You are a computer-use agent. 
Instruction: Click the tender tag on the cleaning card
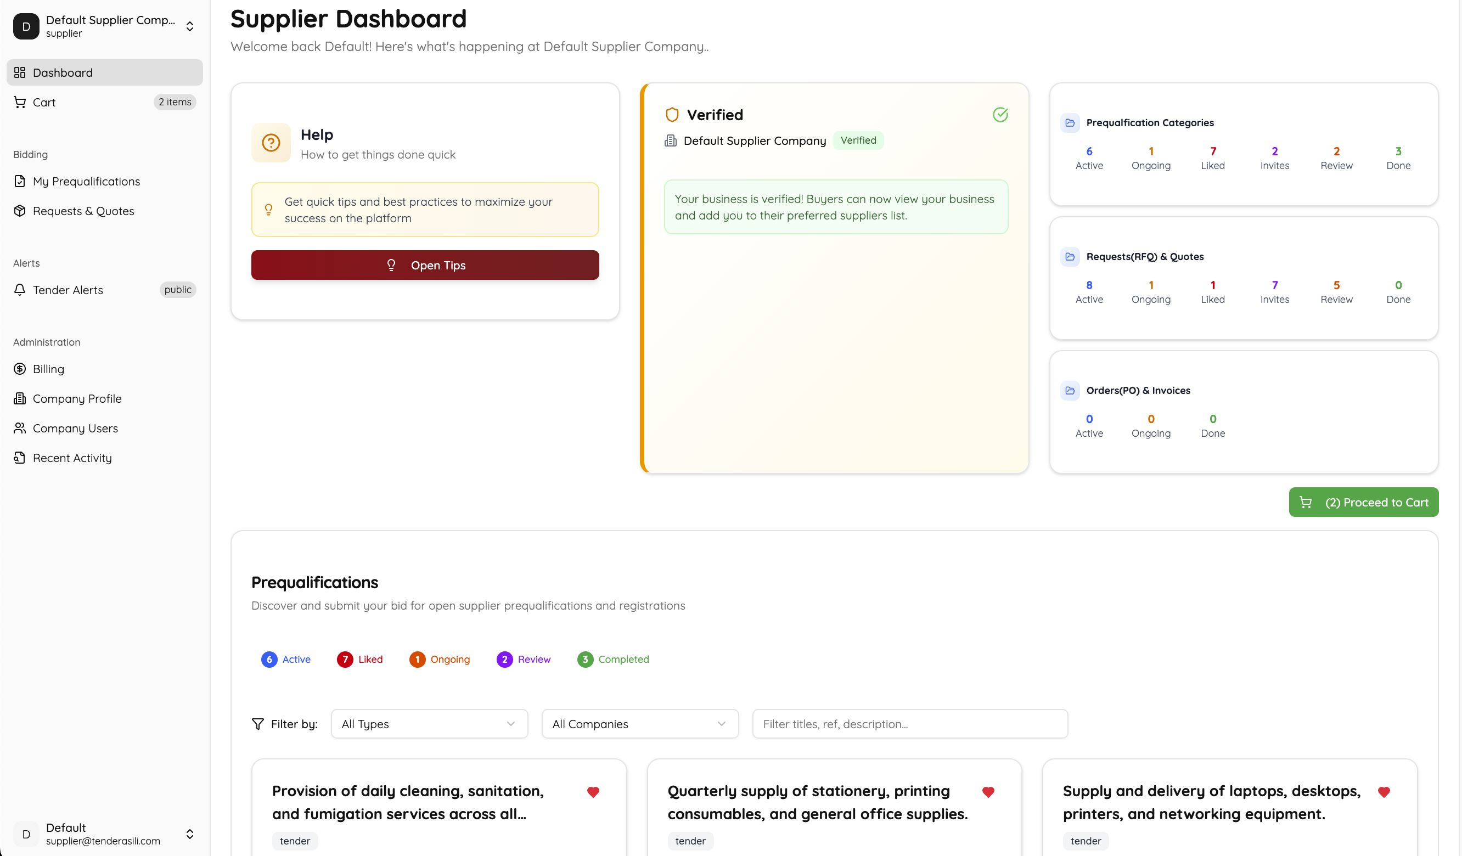pyautogui.click(x=295, y=841)
